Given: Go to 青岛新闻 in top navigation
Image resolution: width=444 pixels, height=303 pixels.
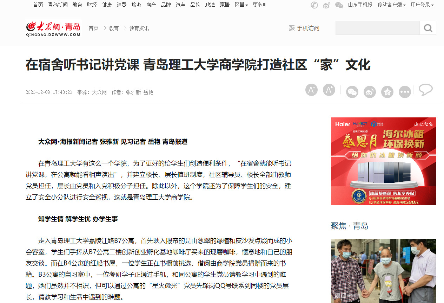Looking at the screenshot, I should (58, 5).
